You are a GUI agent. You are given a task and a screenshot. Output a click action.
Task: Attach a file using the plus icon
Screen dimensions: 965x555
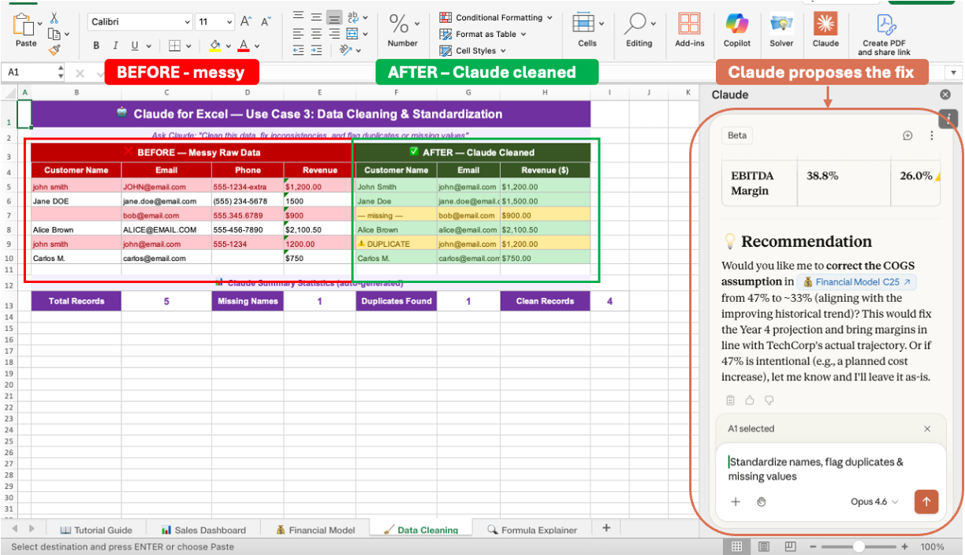pos(735,501)
